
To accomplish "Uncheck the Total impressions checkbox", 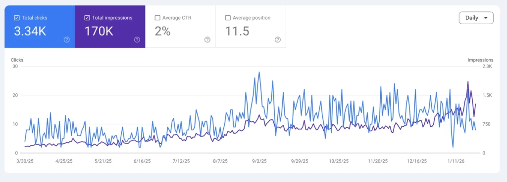I will point(87,18).
